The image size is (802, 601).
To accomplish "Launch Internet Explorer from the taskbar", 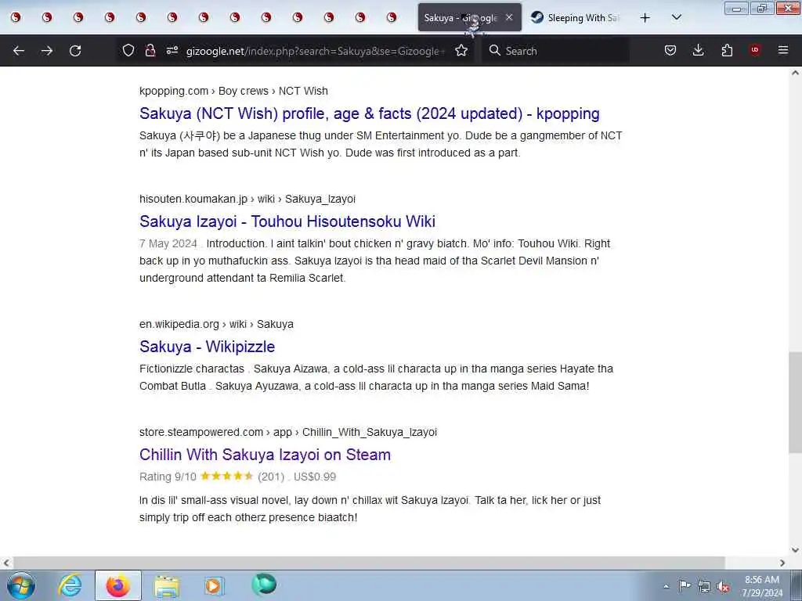I will (x=70, y=585).
